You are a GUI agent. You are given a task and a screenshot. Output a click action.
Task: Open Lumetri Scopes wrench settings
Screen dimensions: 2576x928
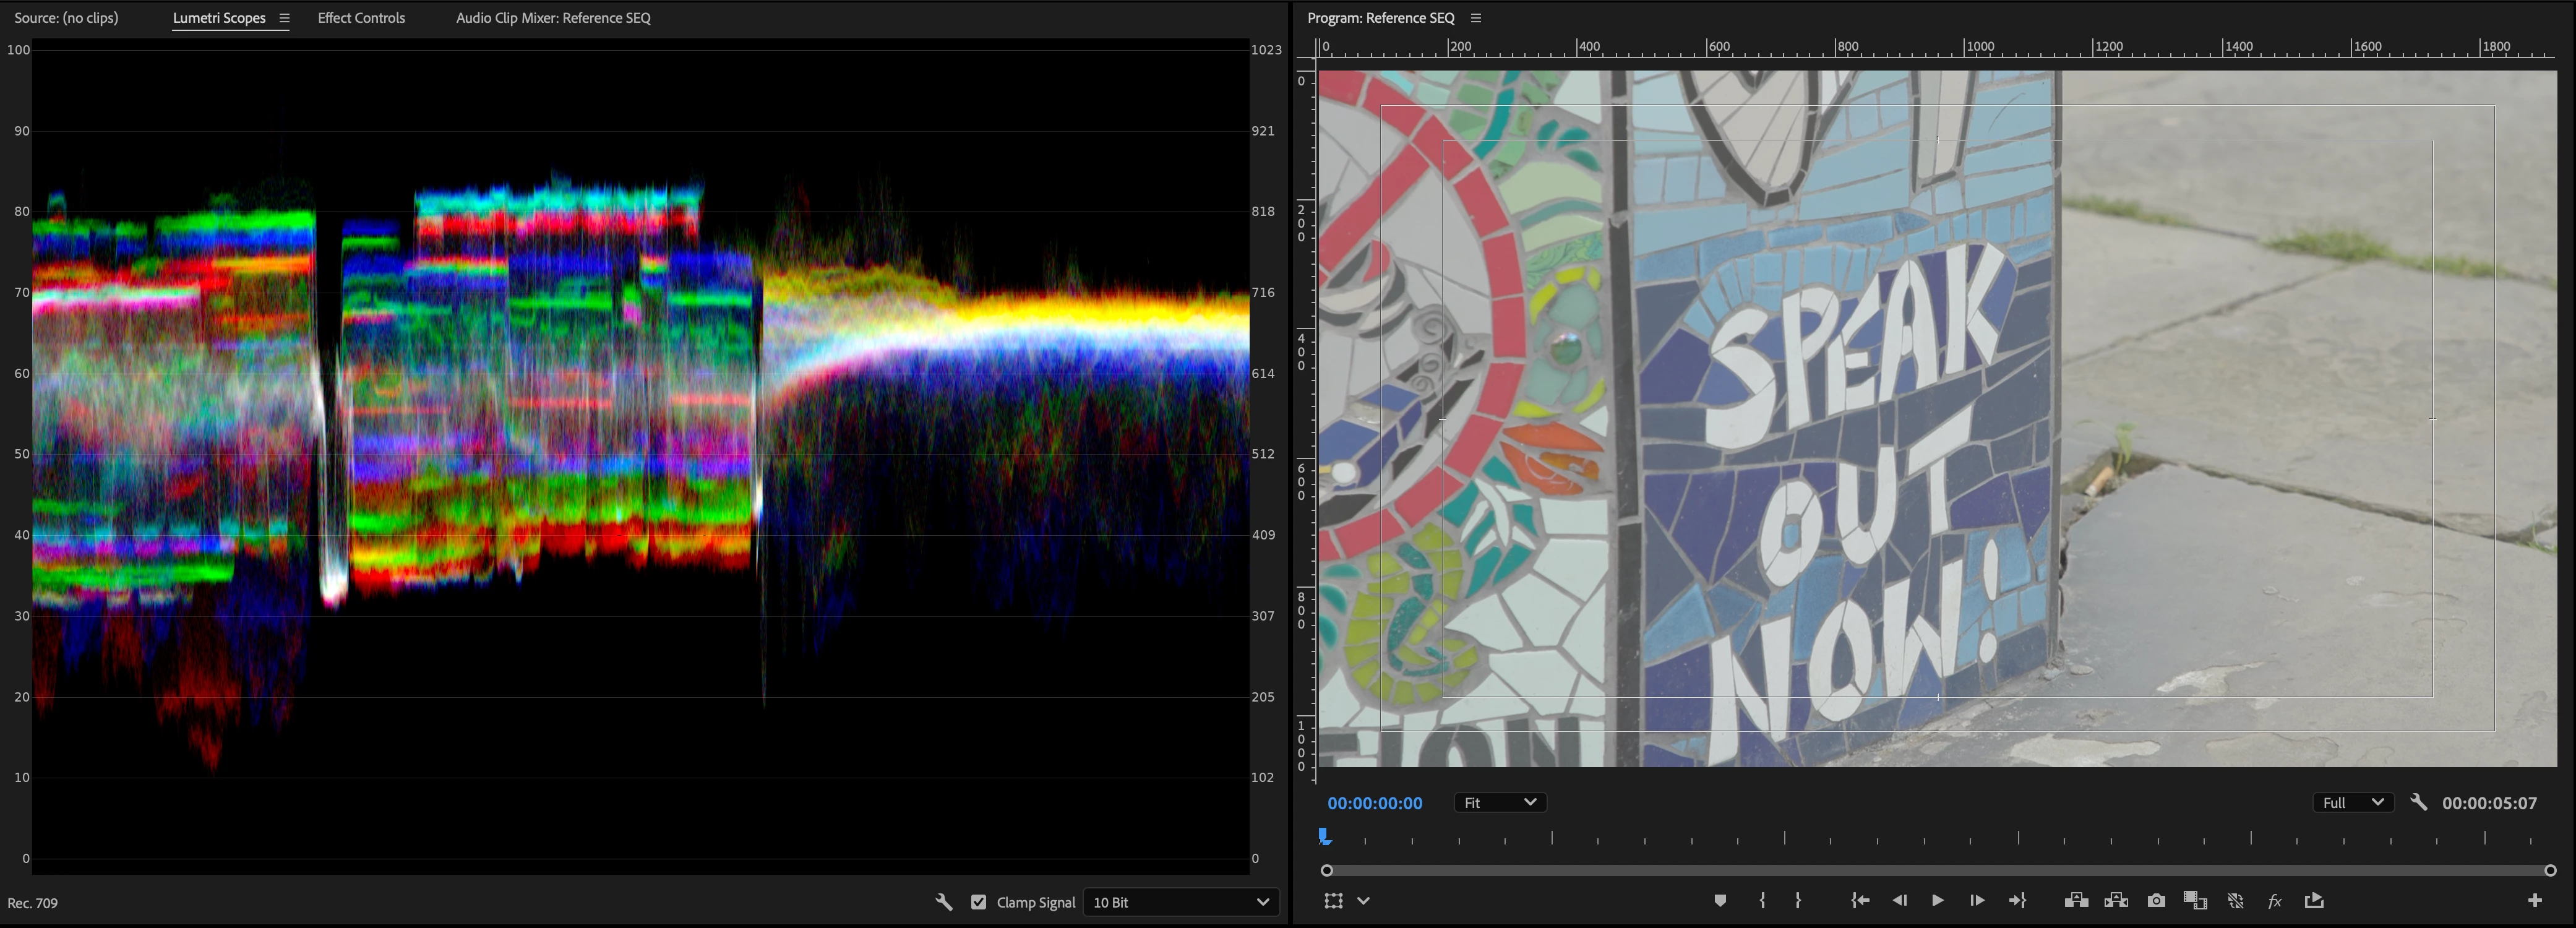[x=943, y=902]
